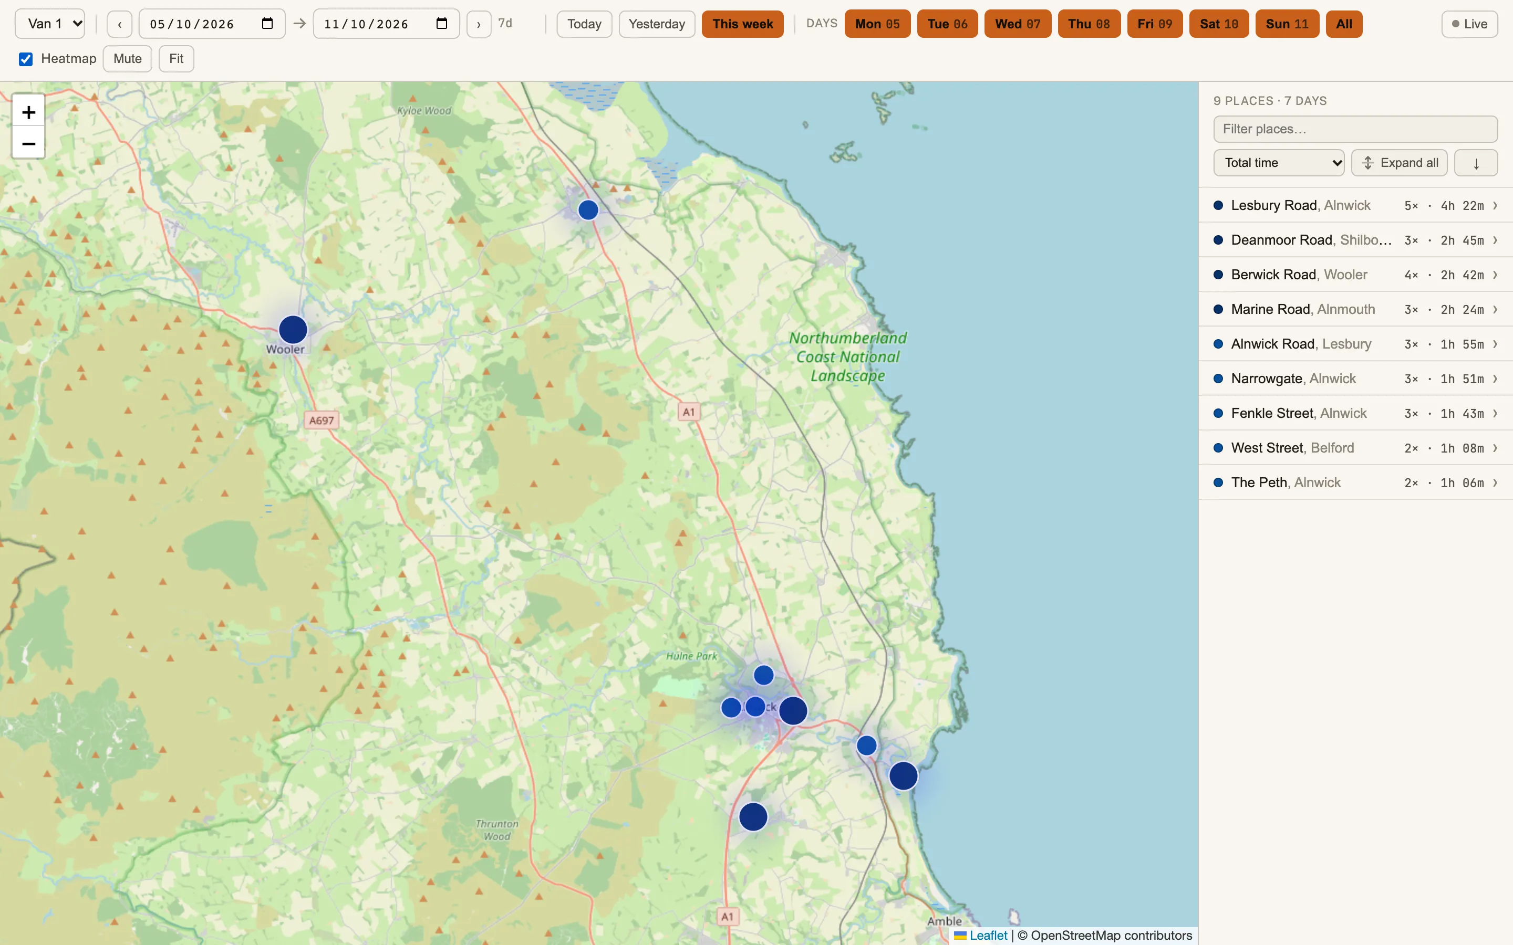Select the This week range preset
Screen dimensions: 1513x945
pyautogui.click(x=742, y=24)
